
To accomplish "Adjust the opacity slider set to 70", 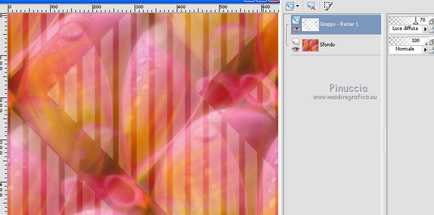I will click(408, 20).
